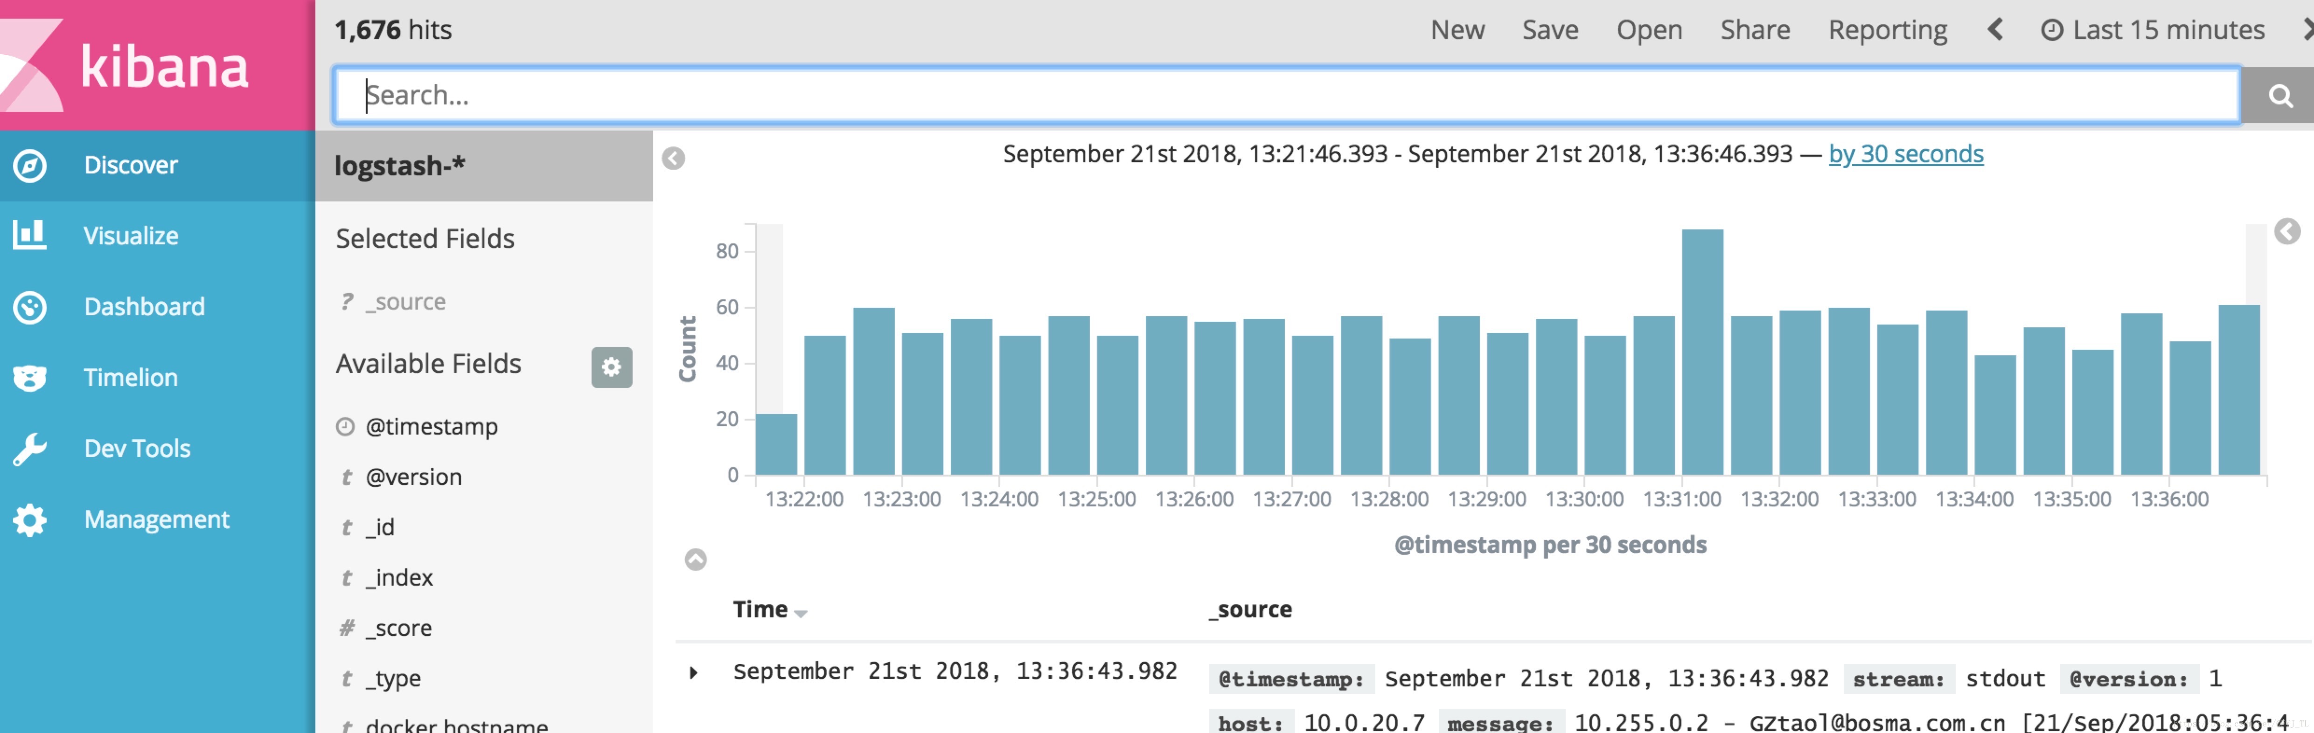Click clock icon beside Last 15 minutes
This screenshot has width=2314, height=733.
2052,31
